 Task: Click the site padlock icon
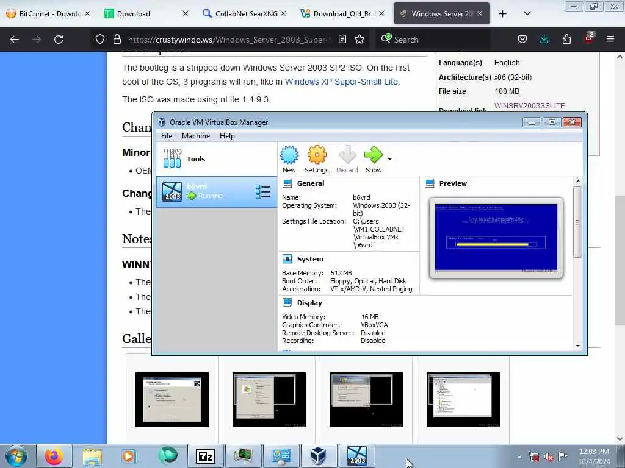117,39
